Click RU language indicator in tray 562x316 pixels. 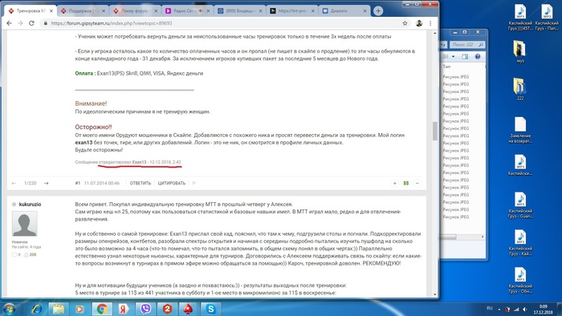point(490,308)
